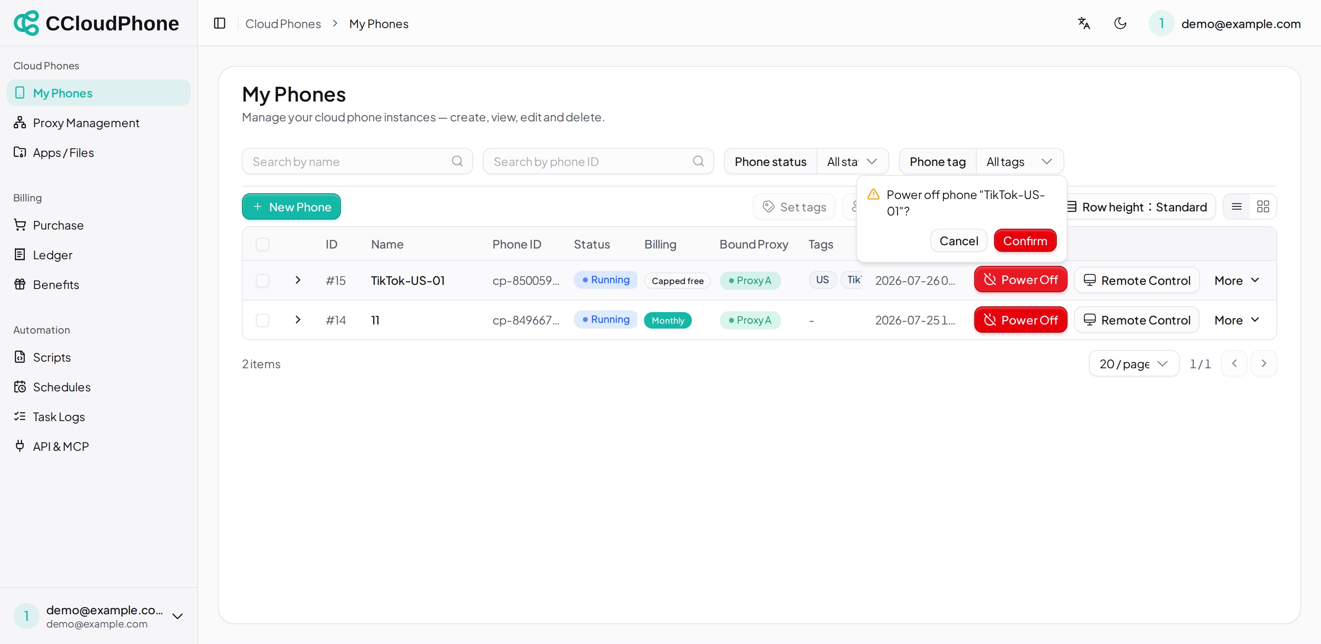The height and width of the screenshot is (644, 1321).
Task: Click the Set tags button
Action: coord(794,207)
